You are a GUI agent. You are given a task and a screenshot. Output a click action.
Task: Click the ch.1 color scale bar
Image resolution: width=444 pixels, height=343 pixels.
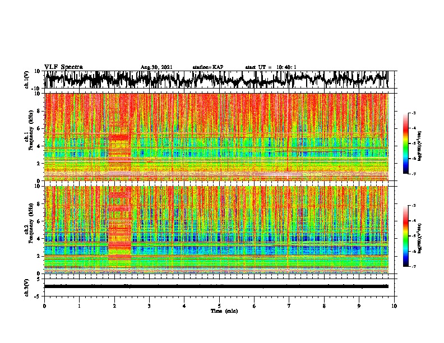pyautogui.click(x=405, y=143)
